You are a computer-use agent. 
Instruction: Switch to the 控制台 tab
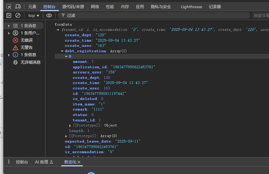click(x=49, y=7)
